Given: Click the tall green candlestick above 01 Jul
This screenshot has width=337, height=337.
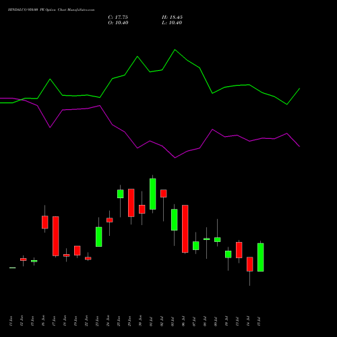Looking at the screenshot, I should (153, 194).
